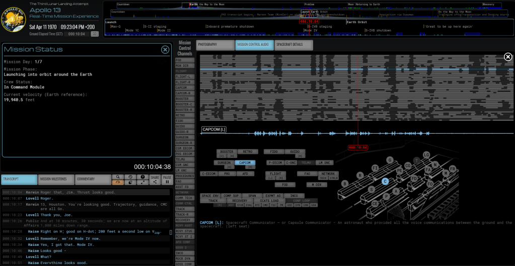Enable the RETRO channel button
The image size is (515, 266).
coord(247,151)
